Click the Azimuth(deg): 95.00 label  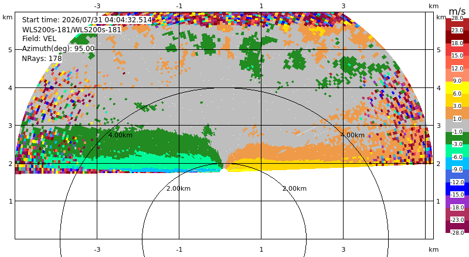pos(58,49)
